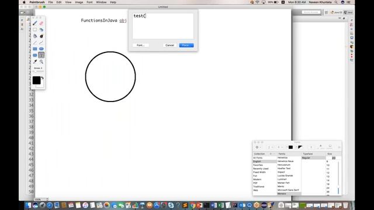Screen dimensions: 374x210
Task: Select the Rounded rectangle tool
Action: point(35,55)
